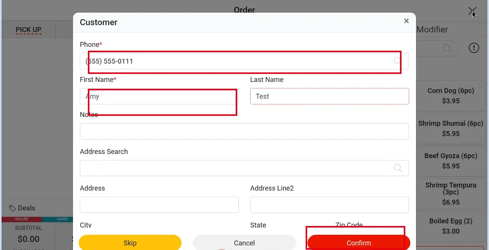Add Beef Gyoza (6pc) menu item
This screenshot has height=250, width=489.
click(451, 161)
